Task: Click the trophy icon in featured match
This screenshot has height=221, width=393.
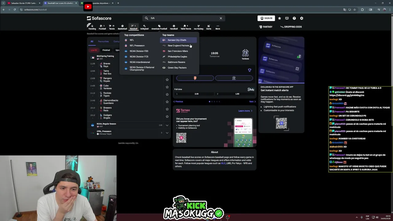Action: tap(250, 70)
